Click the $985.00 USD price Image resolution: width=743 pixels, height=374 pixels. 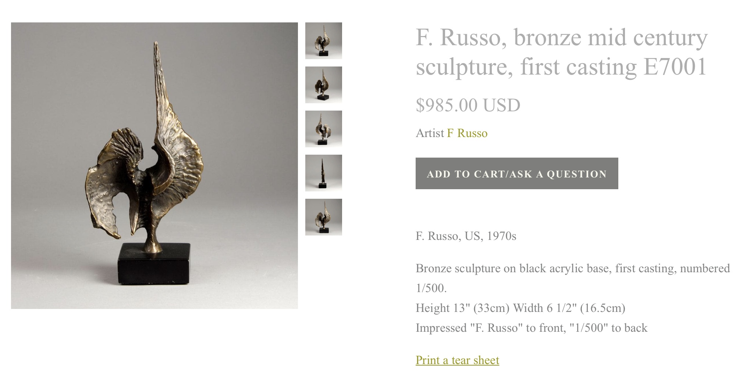coord(468,105)
